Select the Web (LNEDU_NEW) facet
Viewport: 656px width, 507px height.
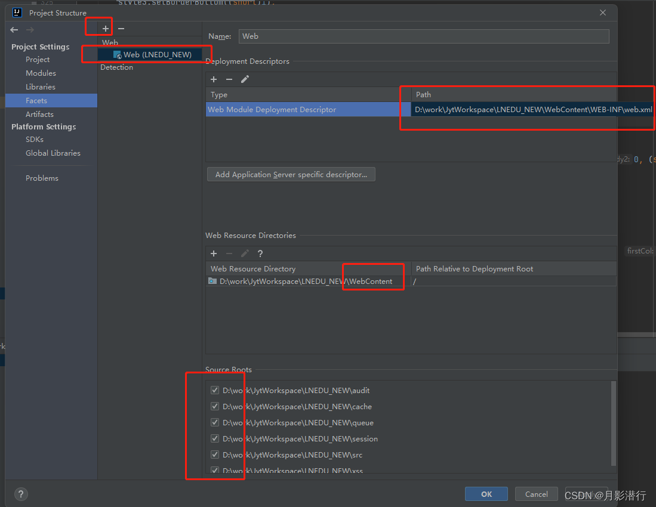150,55
